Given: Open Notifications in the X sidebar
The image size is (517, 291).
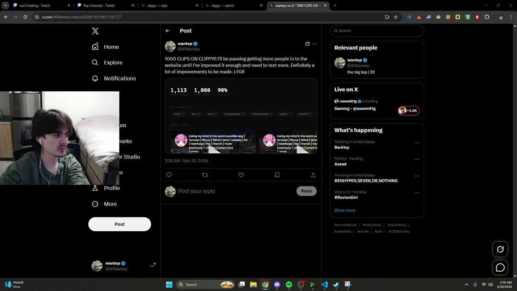Looking at the screenshot, I should 114,78.
